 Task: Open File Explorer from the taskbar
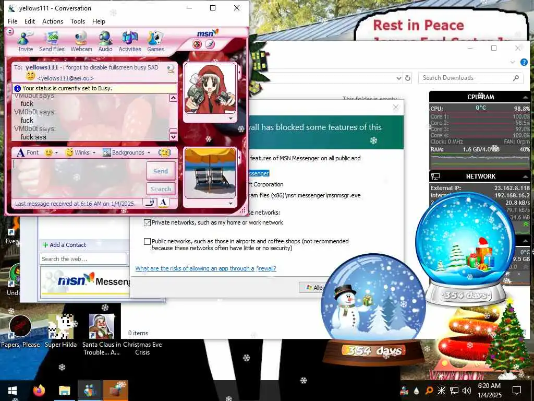click(x=64, y=391)
